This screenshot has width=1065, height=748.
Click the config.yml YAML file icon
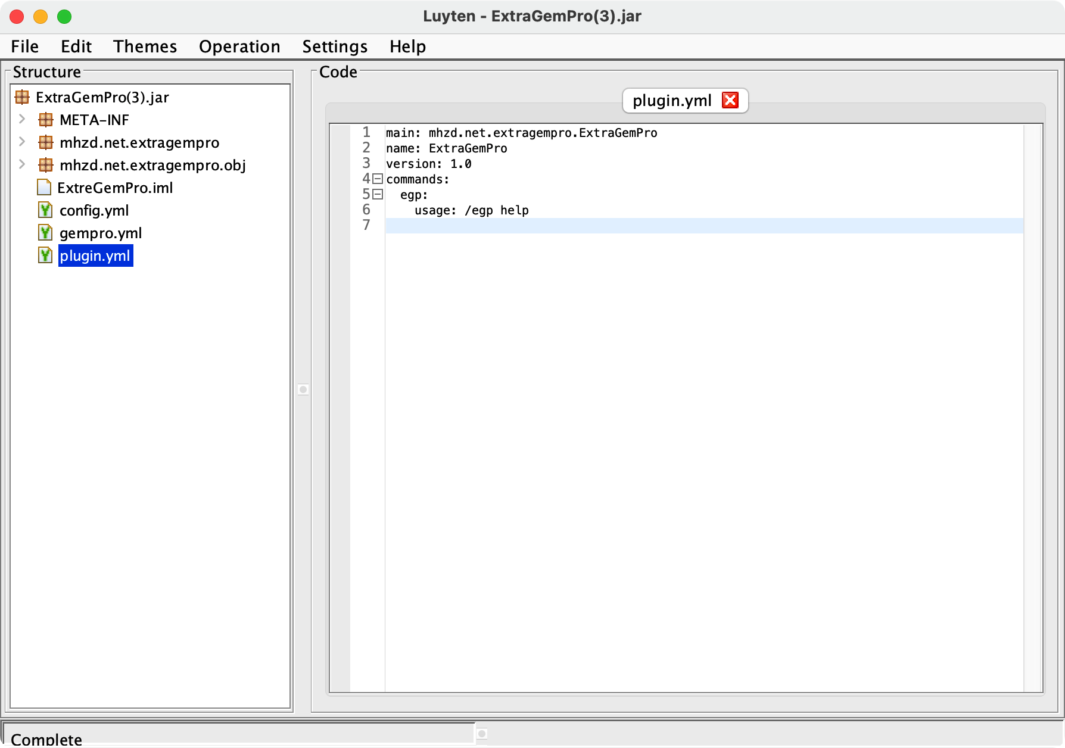(45, 210)
